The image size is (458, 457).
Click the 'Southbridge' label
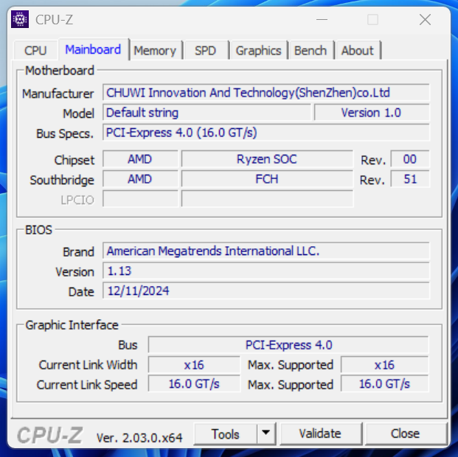pyautogui.click(x=62, y=180)
